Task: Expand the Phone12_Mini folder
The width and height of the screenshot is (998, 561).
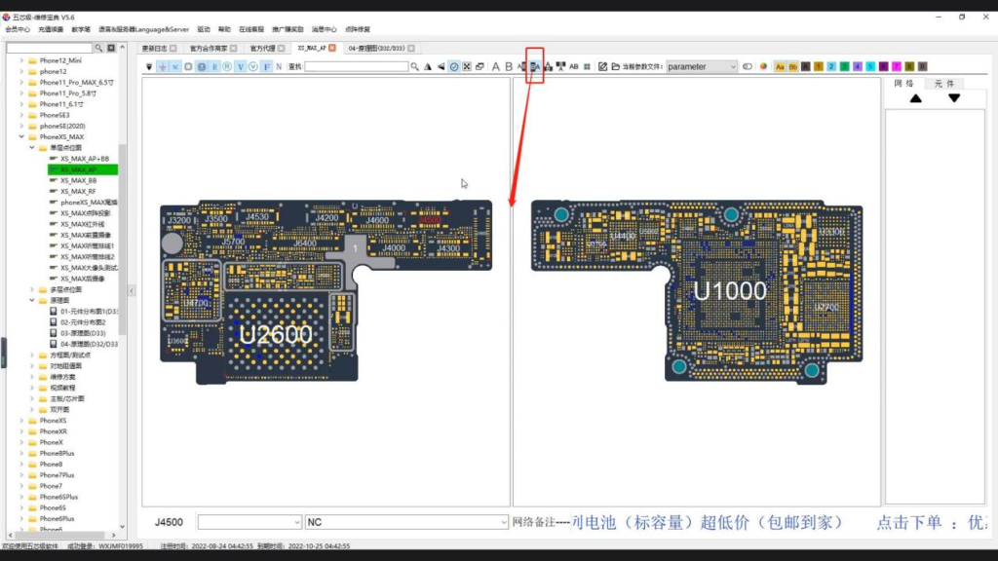Action: pyautogui.click(x=21, y=60)
